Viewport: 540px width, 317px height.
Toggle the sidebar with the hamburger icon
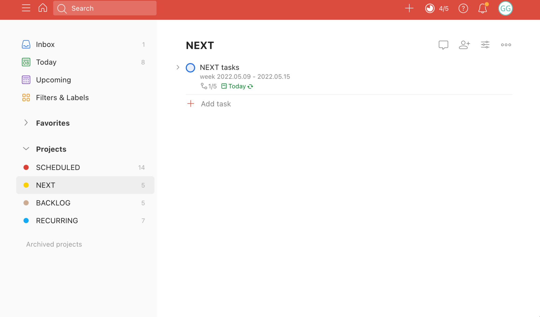pyautogui.click(x=26, y=8)
